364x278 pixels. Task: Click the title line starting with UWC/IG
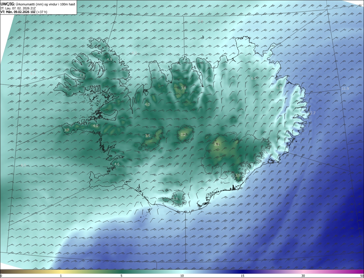tap(38, 4)
